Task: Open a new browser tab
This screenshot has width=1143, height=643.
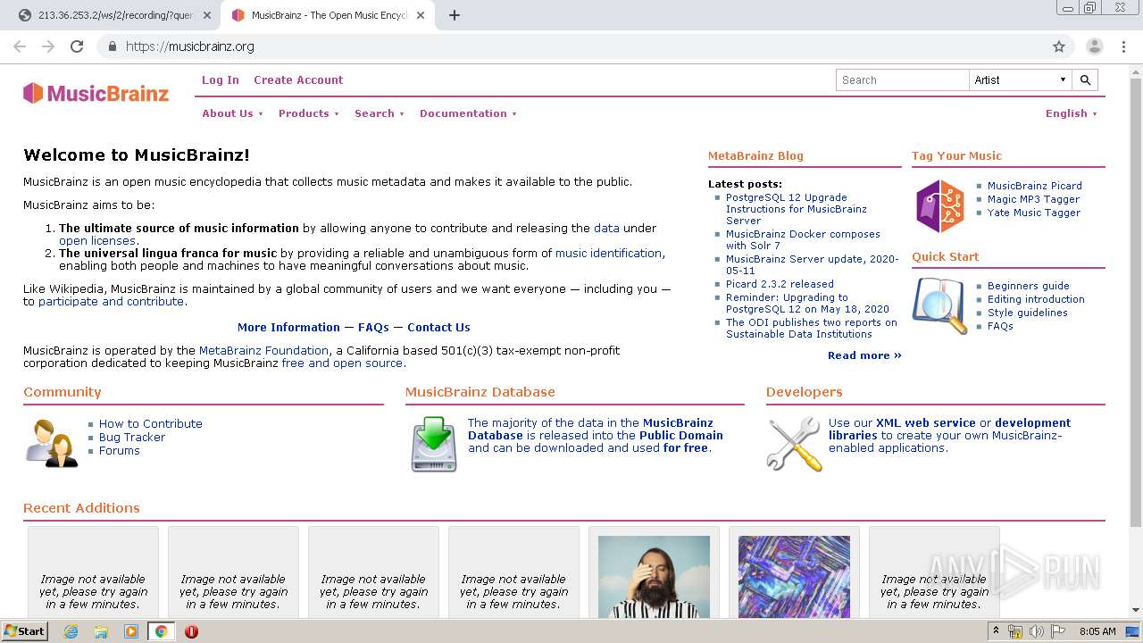Action: (454, 15)
